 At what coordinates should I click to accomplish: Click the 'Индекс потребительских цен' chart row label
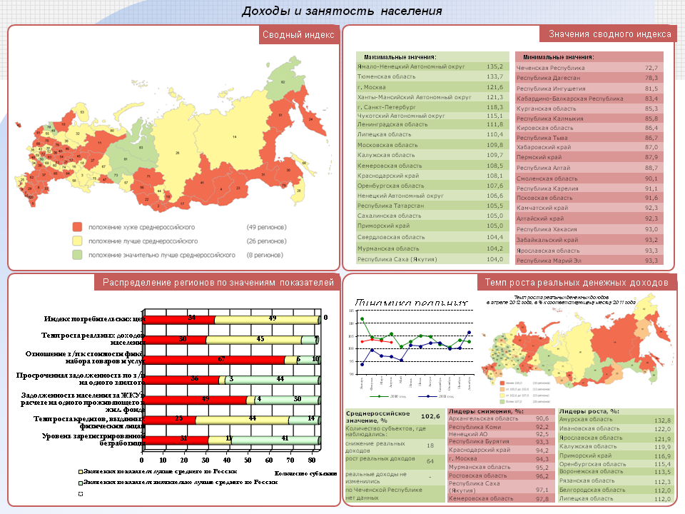94,318
